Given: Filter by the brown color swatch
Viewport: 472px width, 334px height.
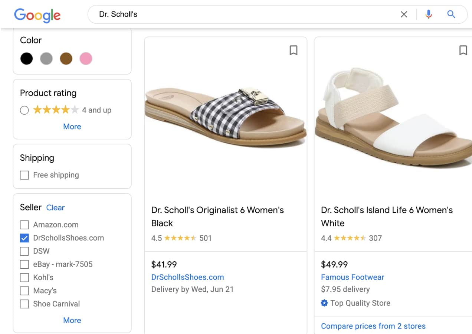Looking at the screenshot, I should (x=66, y=59).
